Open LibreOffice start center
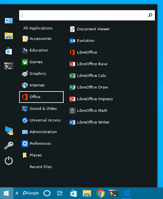 pos(83,53)
